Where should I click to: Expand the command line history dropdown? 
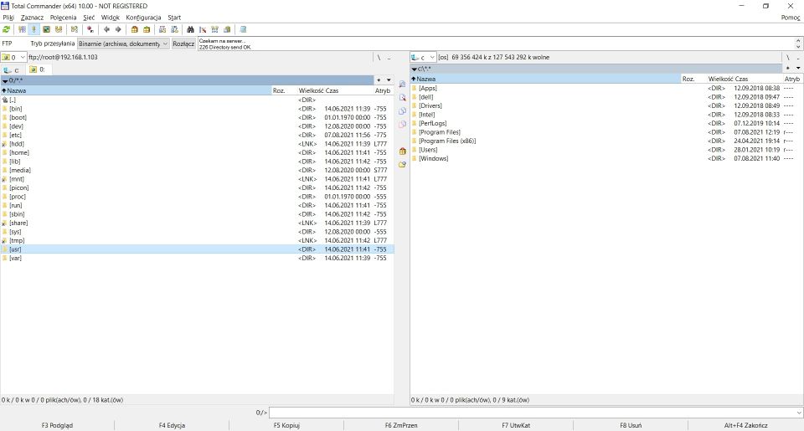[798, 413]
